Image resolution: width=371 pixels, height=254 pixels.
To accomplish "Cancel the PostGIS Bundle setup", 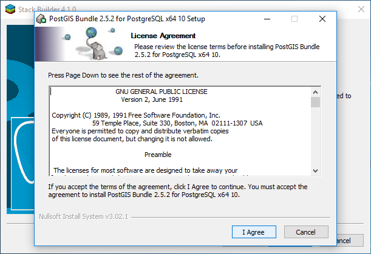I will 306,232.
